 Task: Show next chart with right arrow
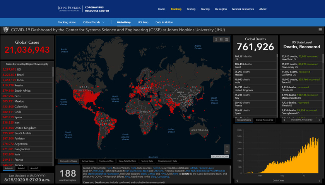(x=319, y=180)
